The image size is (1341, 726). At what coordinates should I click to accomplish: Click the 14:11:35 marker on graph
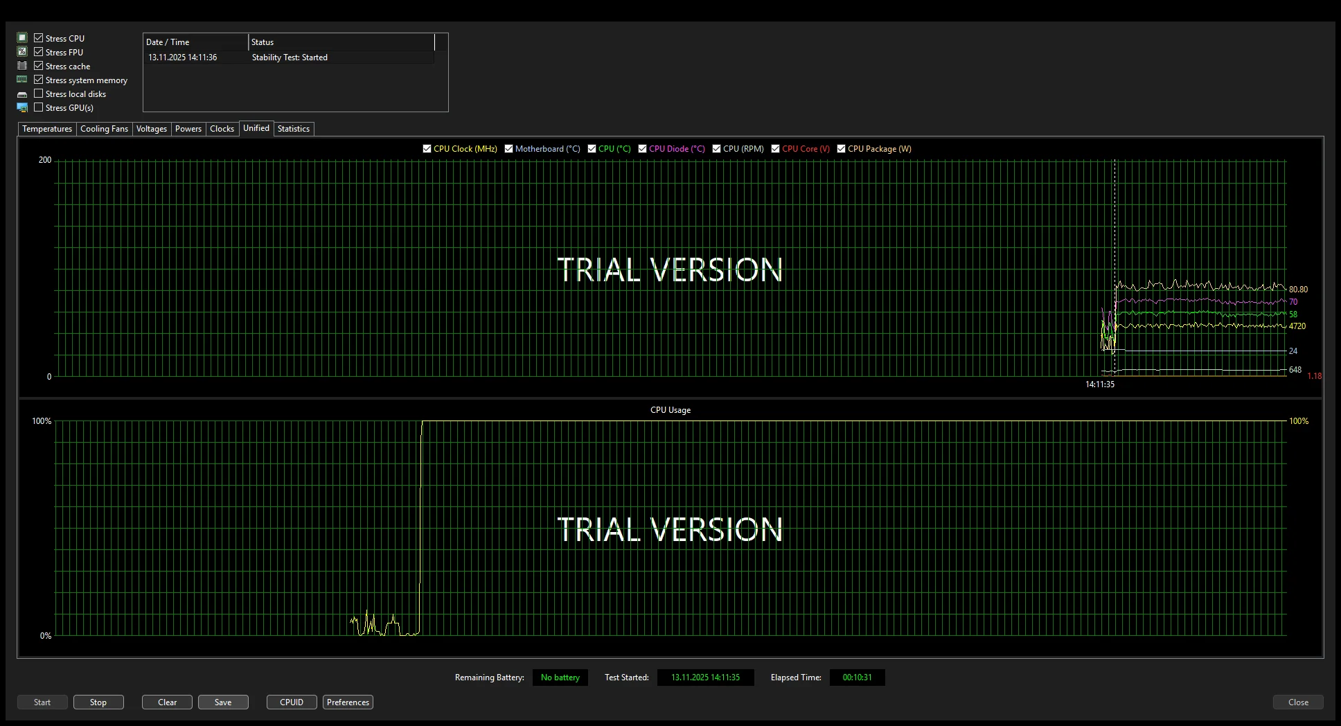tap(1100, 384)
